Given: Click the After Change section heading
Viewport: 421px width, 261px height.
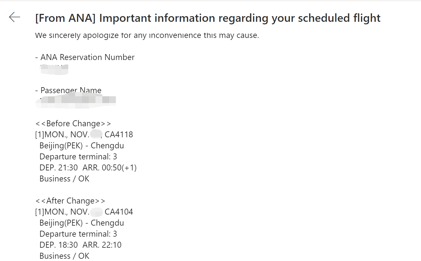Looking at the screenshot, I should click(x=70, y=201).
